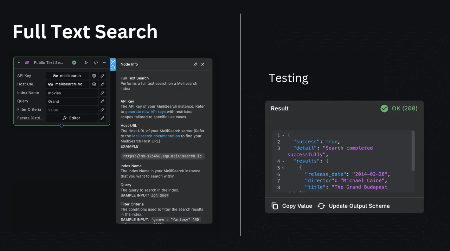Open the generate new API keys link
450x251 pixels.
point(146,111)
